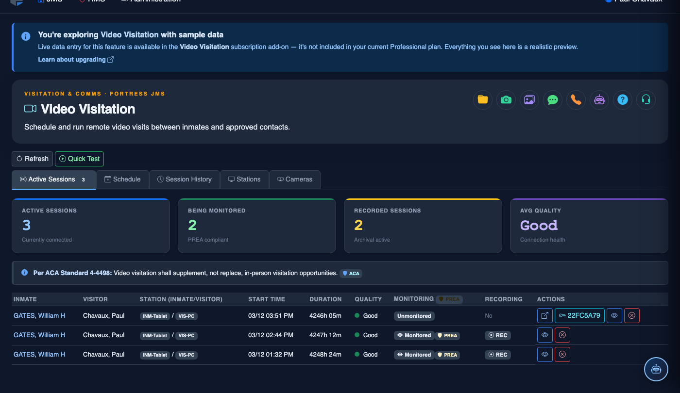680x393 pixels.
Task: Click the info icon in the sample data banner
Action: 25,36
